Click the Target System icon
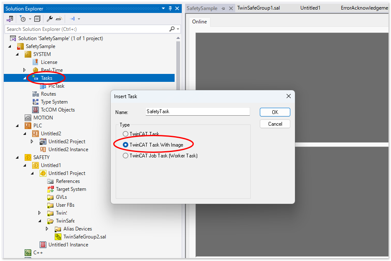 point(51,189)
